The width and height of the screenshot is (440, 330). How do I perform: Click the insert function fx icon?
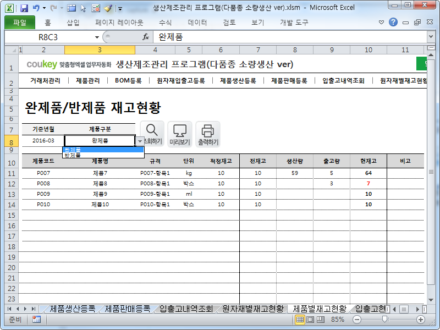coord(146,37)
